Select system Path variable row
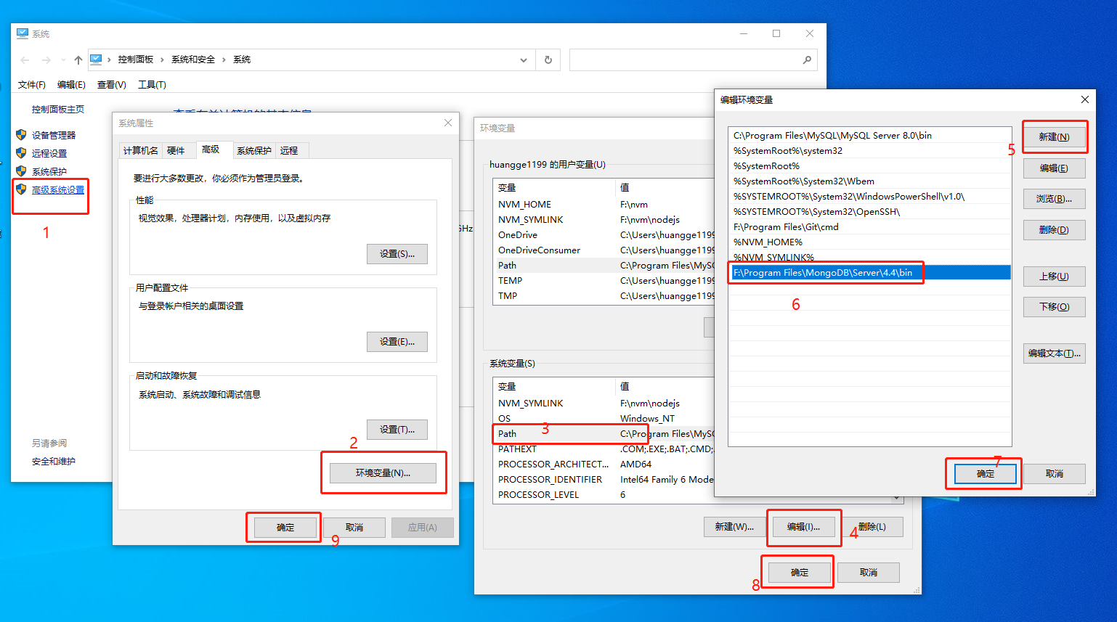The height and width of the screenshot is (622, 1117). click(604, 434)
